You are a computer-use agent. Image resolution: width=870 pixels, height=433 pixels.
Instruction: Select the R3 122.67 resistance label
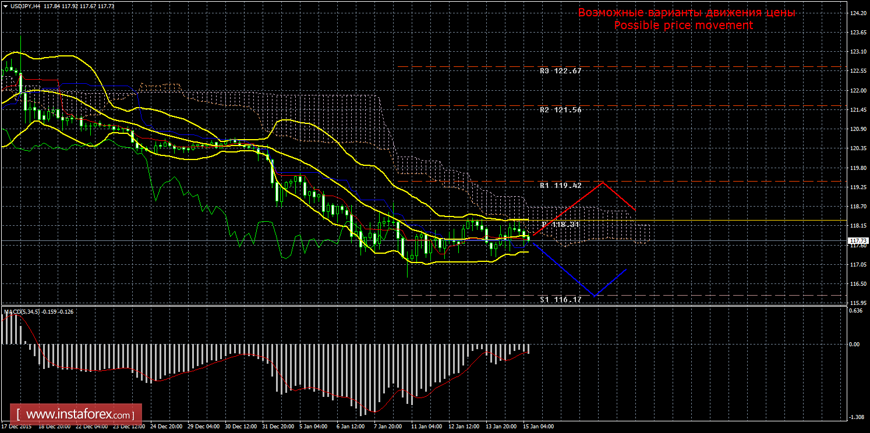click(561, 71)
